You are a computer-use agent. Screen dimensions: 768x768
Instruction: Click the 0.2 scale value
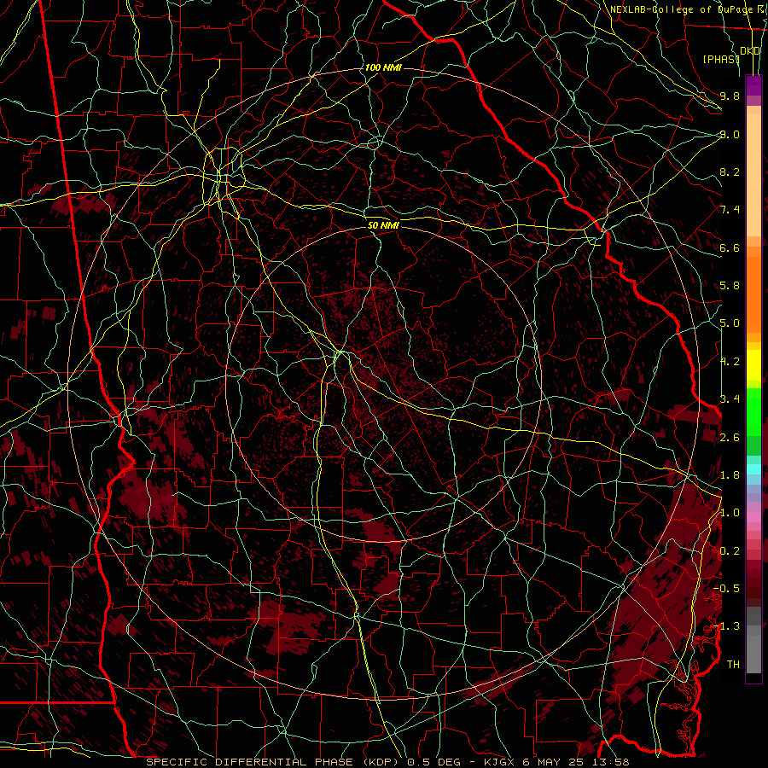[x=730, y=551]
